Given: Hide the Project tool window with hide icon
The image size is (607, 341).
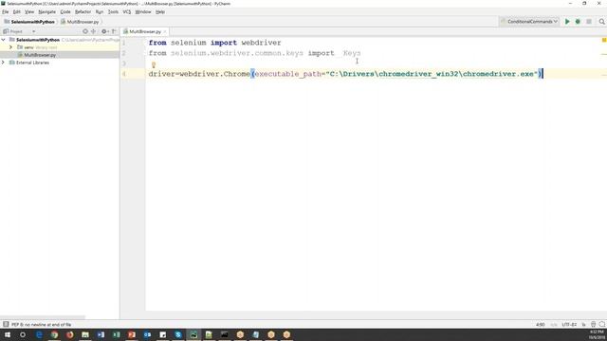Looking at the screenshot, I should tap(114, 31).
